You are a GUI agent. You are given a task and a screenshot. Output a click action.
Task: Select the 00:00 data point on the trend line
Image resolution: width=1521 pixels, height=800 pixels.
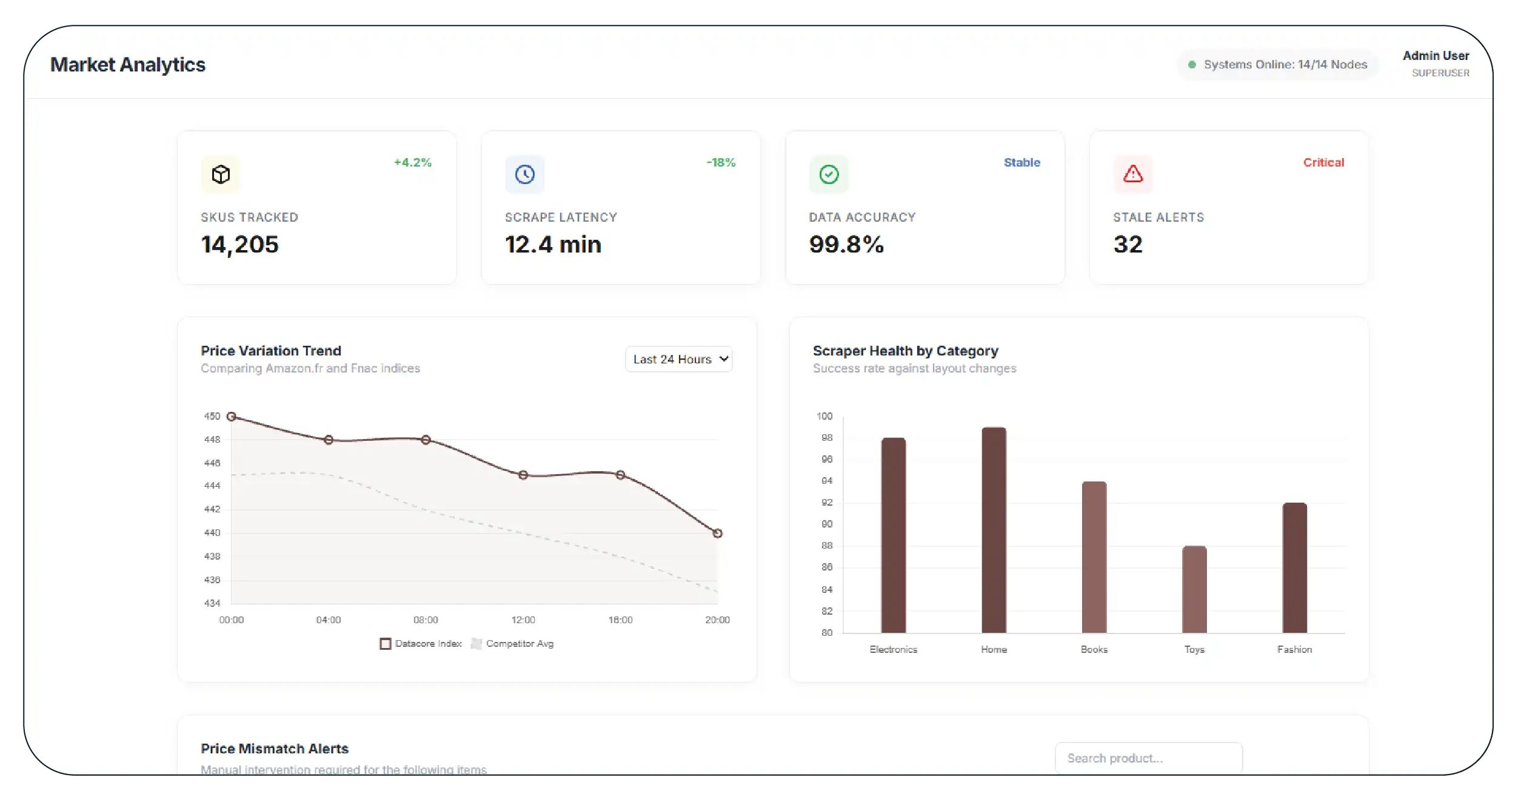point(231,417)
